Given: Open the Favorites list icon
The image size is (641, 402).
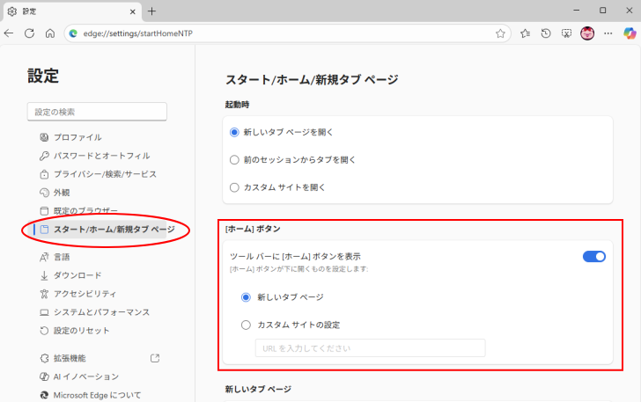Looking at the screenshot, I should [525, 33].
